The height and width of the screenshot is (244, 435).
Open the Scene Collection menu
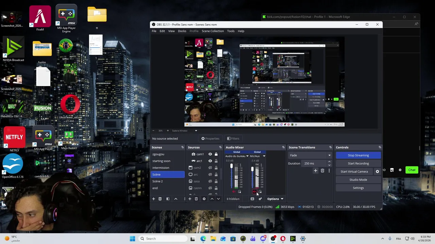click(x=213, y=31)
